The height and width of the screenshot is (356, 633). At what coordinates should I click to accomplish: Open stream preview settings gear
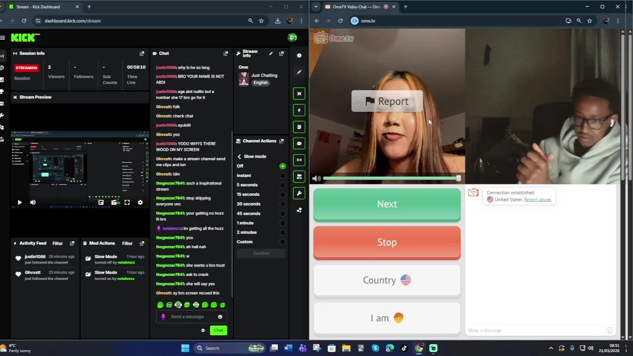(x=140, y=202)
